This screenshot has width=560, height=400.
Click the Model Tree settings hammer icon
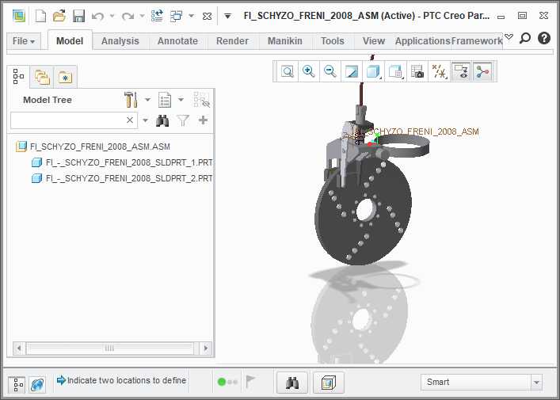click(131, 100)
